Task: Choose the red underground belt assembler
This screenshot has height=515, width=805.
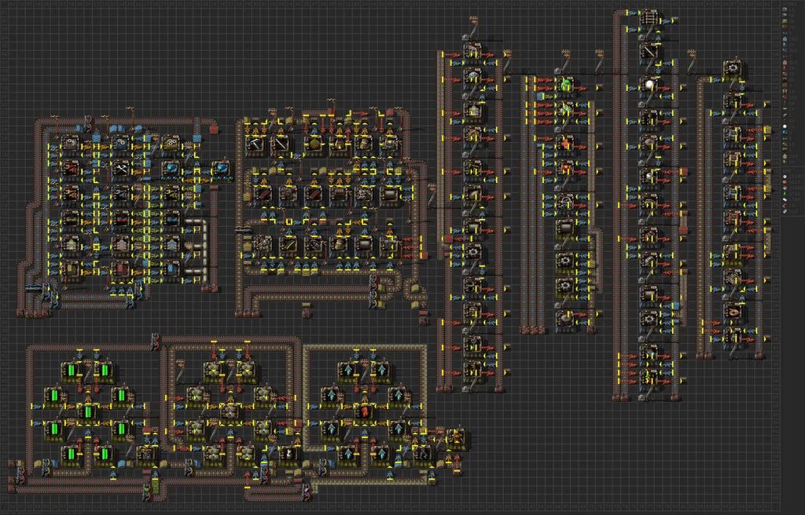Action: (120, 270)
